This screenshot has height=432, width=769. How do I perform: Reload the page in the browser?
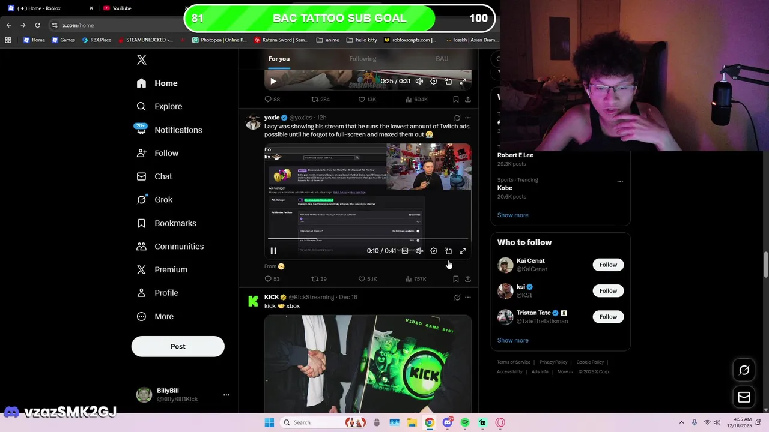(37, 25)
